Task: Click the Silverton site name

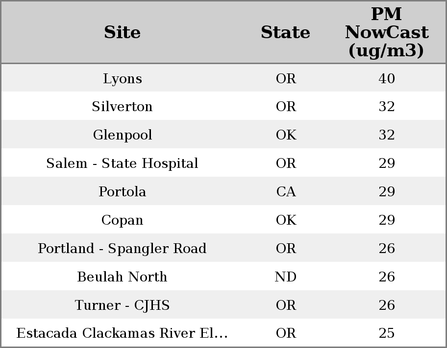Action: 122,107
